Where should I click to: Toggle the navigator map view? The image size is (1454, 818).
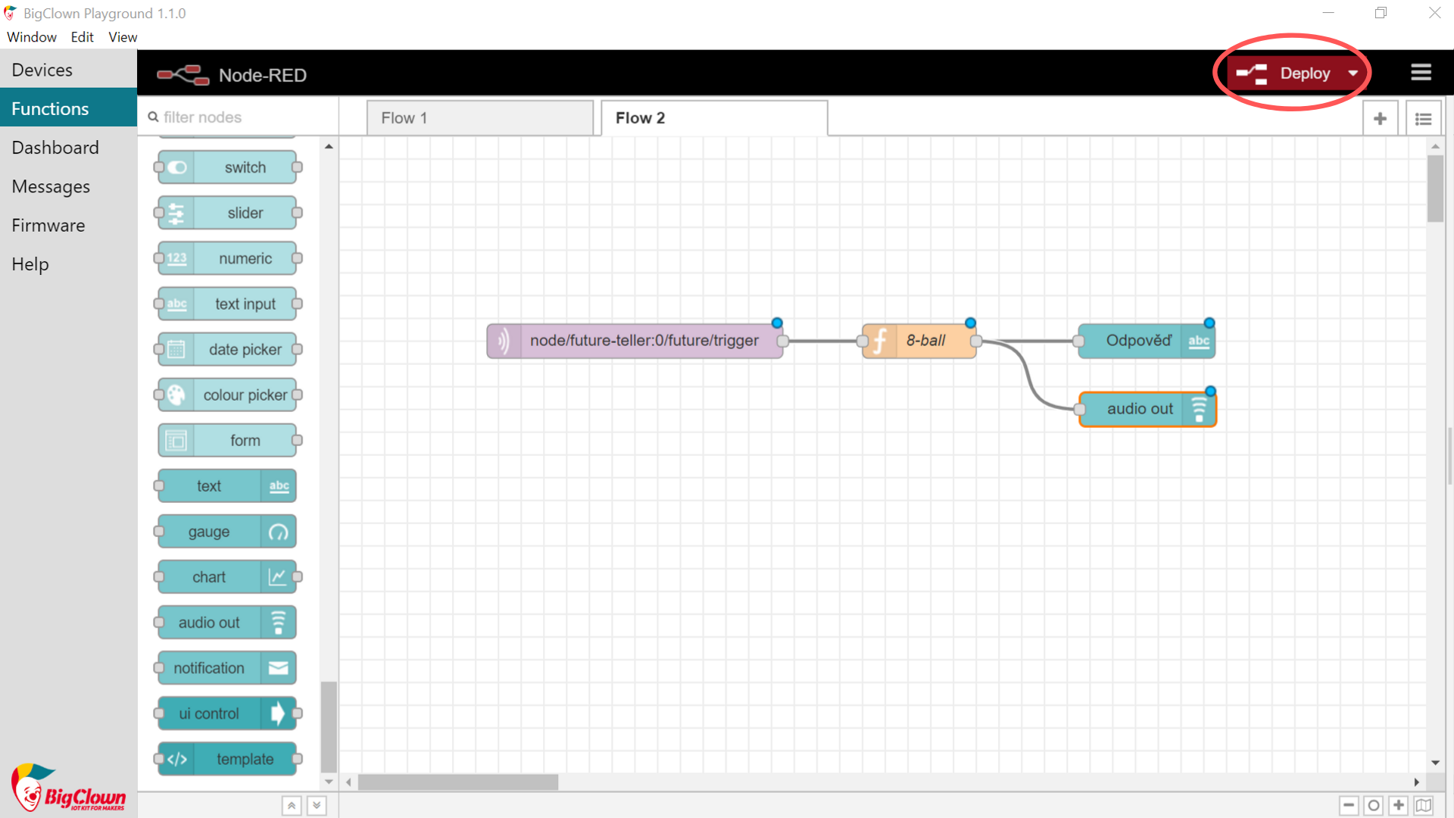(1424, 806)
